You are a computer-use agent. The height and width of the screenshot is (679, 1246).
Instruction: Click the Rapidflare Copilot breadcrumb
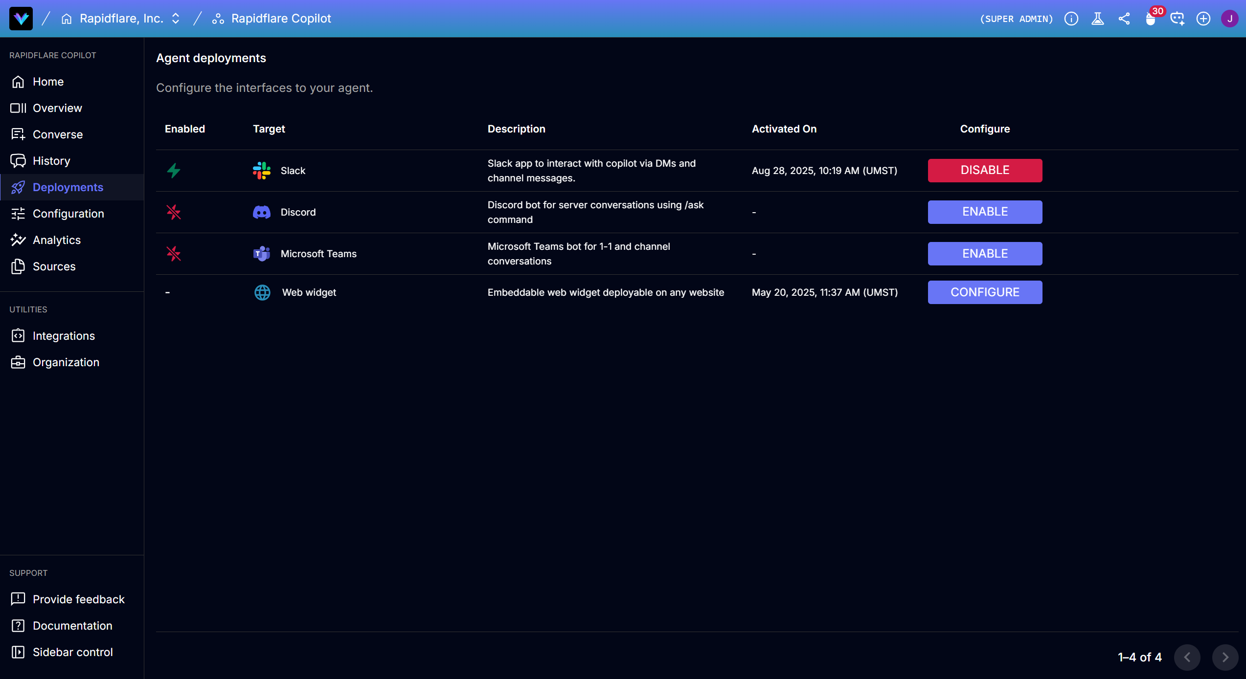(281, 19)
